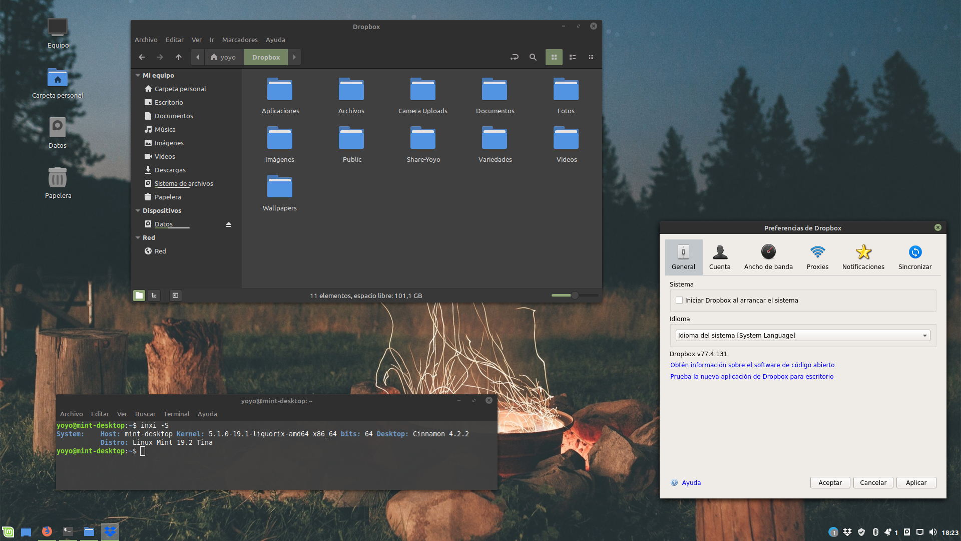Viewport: 961px width, 541px height.
Task: Open the Sincronizar preferences tab
Action: (914, 257)
